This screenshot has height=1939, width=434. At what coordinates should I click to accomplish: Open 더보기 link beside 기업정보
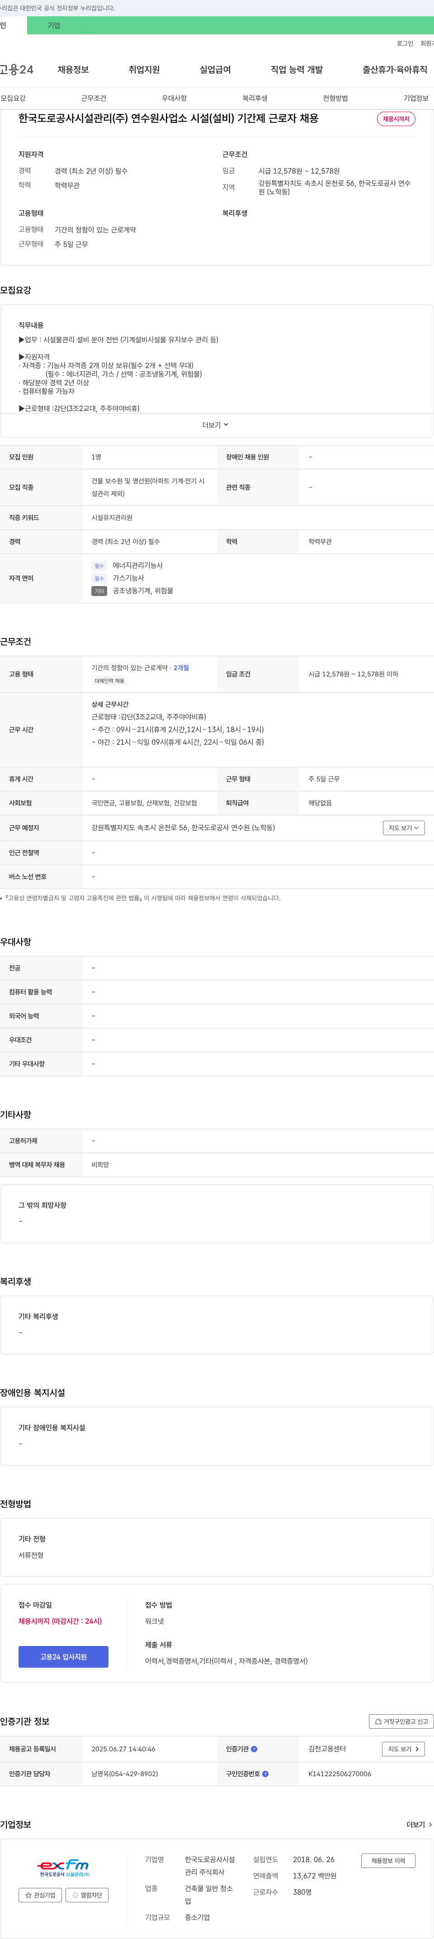419,1824
